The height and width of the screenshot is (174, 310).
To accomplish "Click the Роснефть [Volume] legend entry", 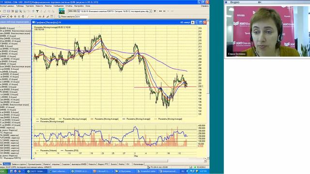I will click(46, 150).
